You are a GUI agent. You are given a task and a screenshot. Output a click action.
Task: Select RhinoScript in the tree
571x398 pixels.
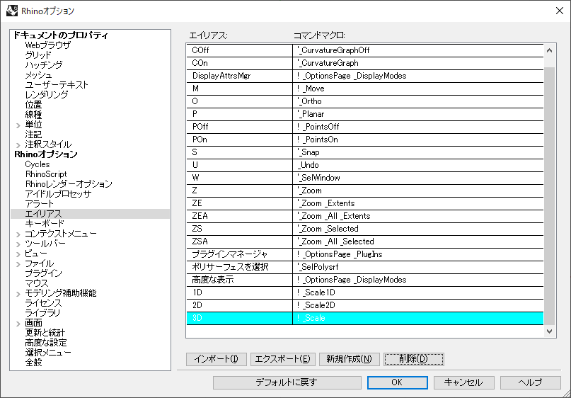46,174
